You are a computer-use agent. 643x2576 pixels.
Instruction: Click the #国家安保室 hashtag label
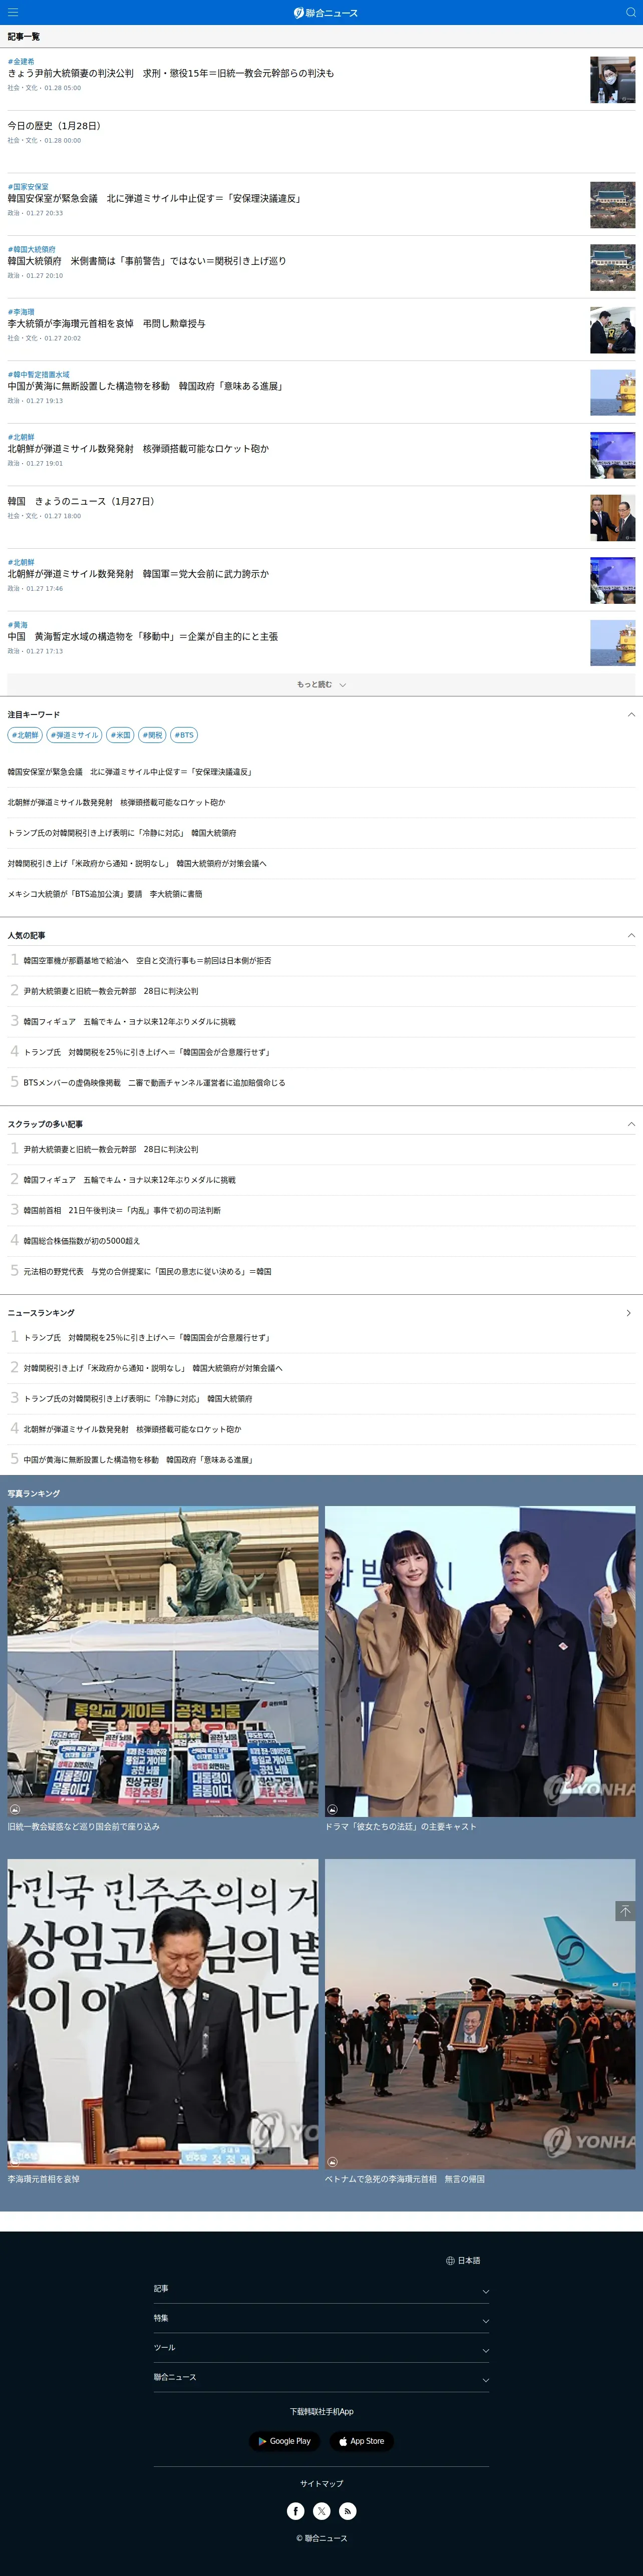point(28,187)
